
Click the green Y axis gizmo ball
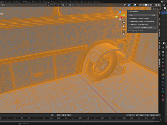[124, 15]
